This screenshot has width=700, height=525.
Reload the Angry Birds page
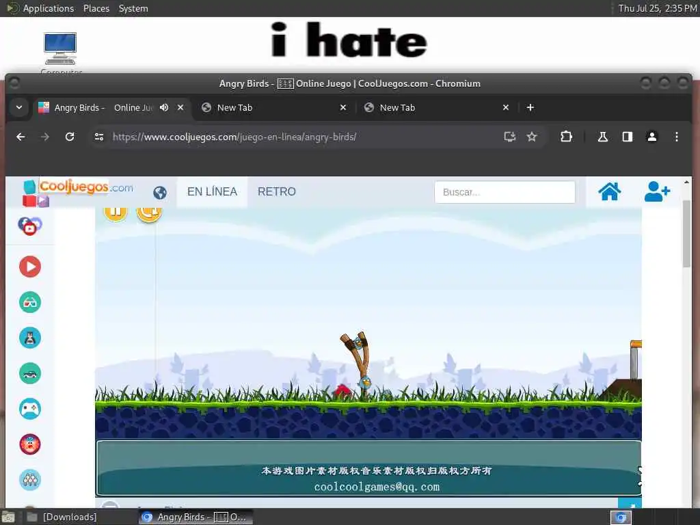click(70, 137)
